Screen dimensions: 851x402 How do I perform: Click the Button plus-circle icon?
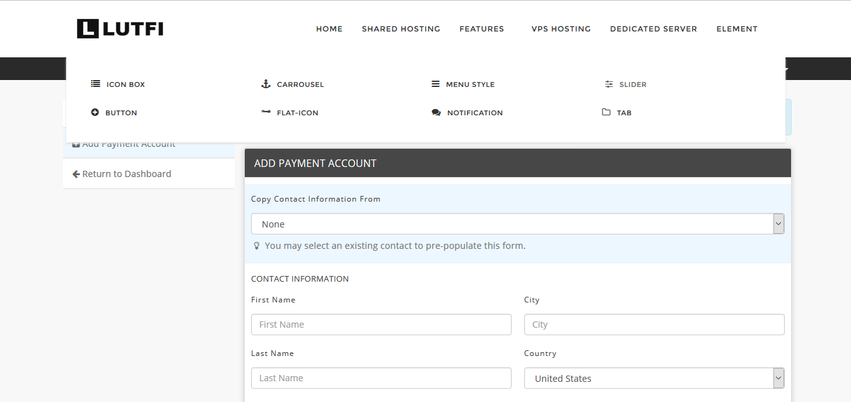pyautogui.click(x=95, y=112)
